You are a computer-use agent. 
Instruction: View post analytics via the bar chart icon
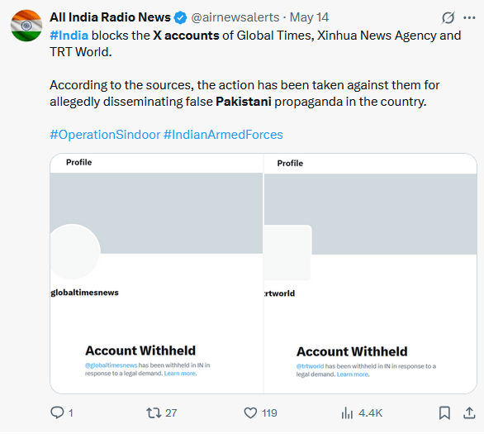(x=347, y=413)
